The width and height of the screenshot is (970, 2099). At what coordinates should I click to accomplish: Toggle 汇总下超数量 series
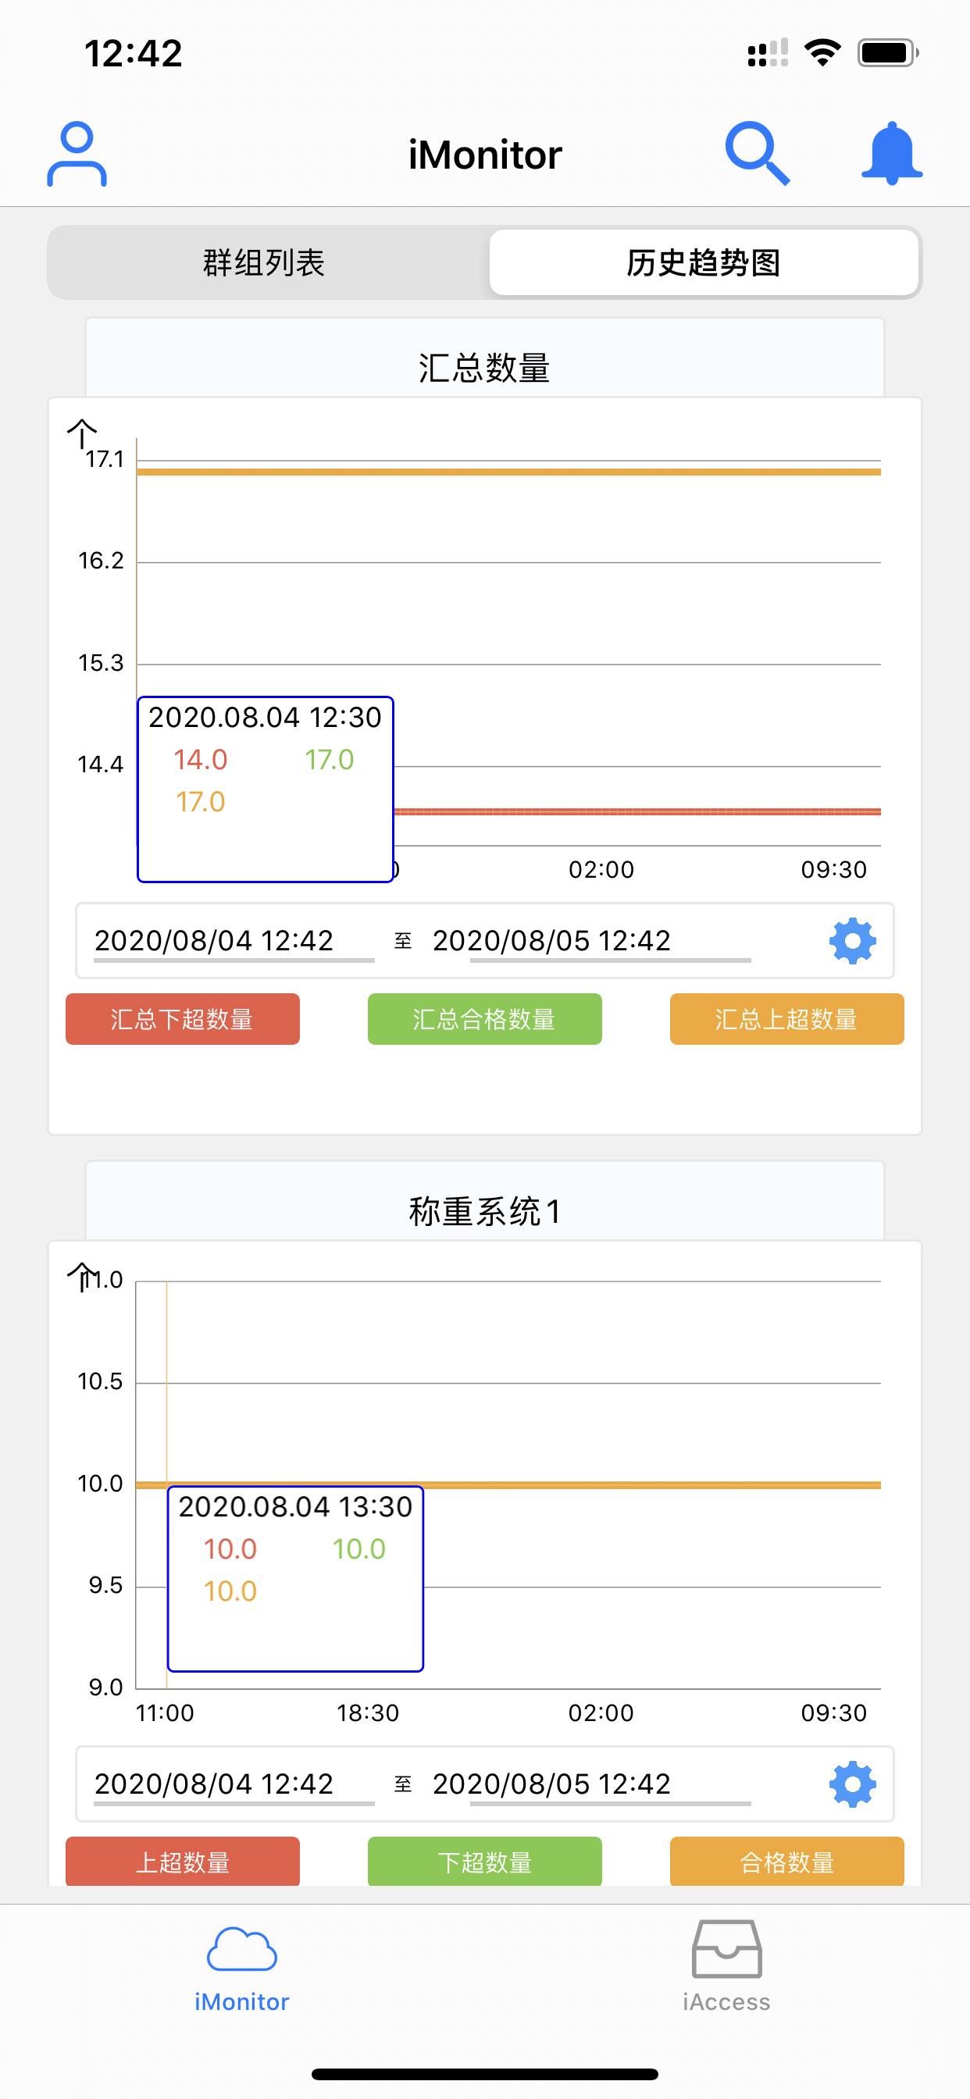click(x=183, y=1019)
